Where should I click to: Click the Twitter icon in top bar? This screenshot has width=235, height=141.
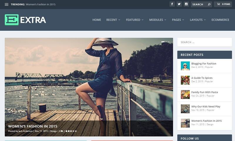[x=179, y=4]
